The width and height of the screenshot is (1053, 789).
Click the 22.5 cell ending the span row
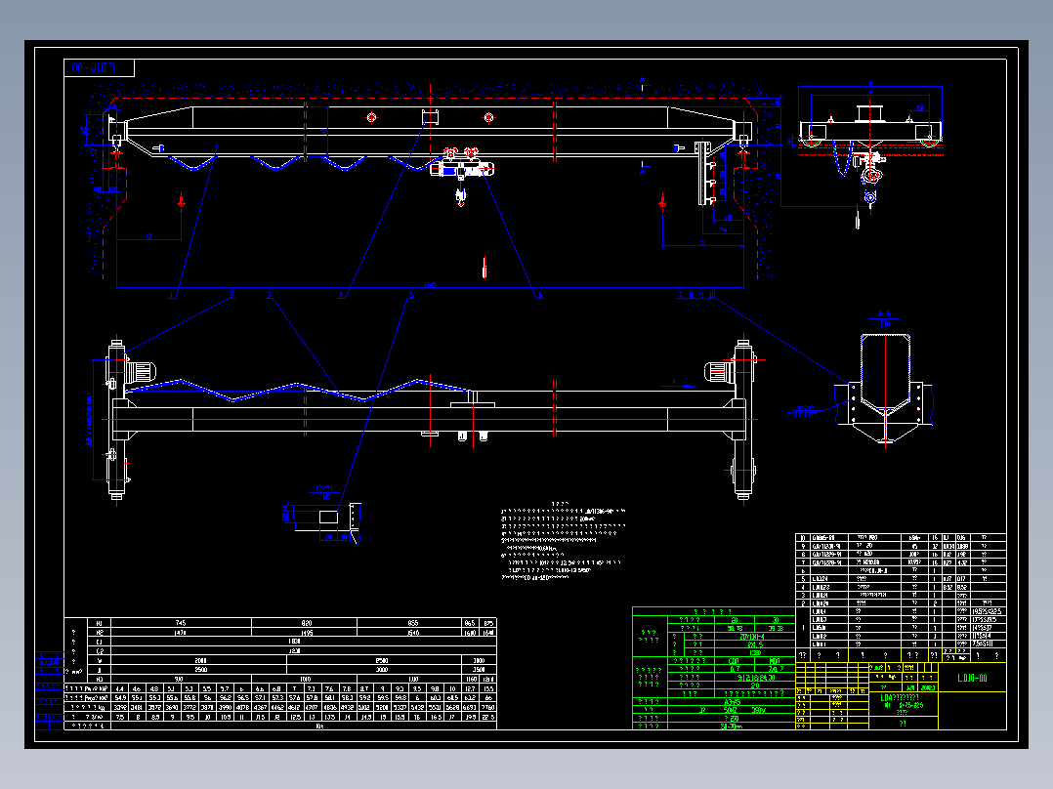coord(488,717)
